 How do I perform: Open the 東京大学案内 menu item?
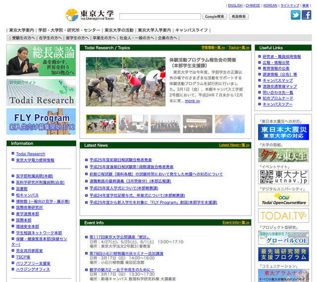21,30
